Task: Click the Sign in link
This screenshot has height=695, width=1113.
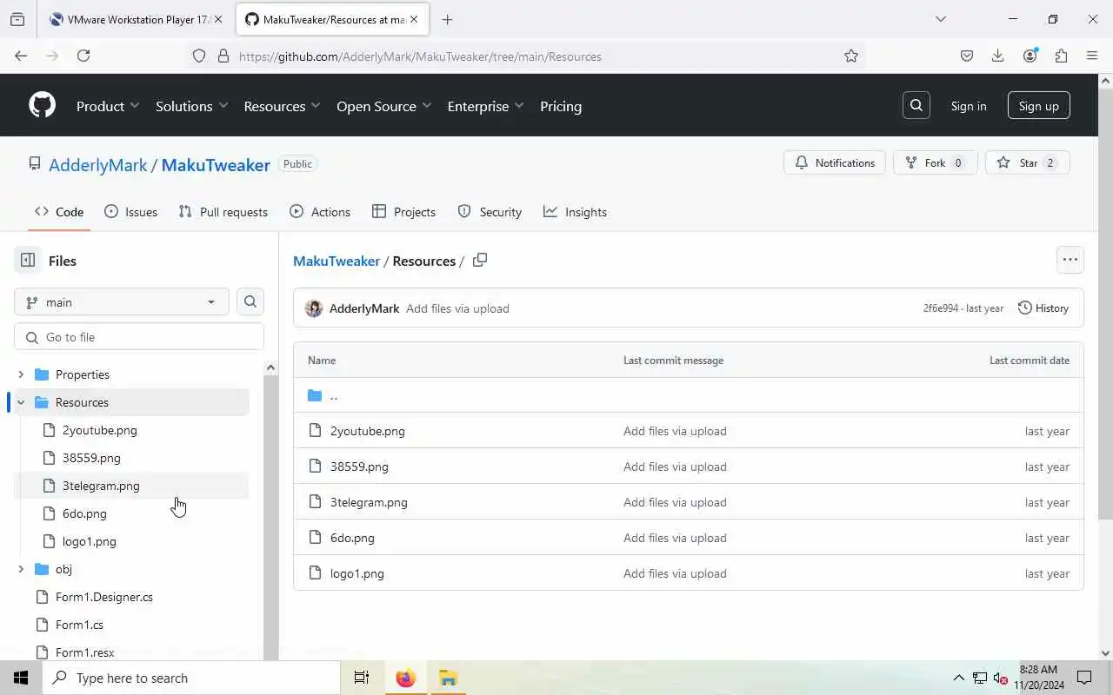Action: point(969,106)
